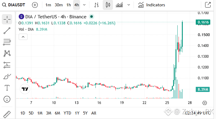
Task: Open the Indicators menu
Action: [x=152, y=5]
